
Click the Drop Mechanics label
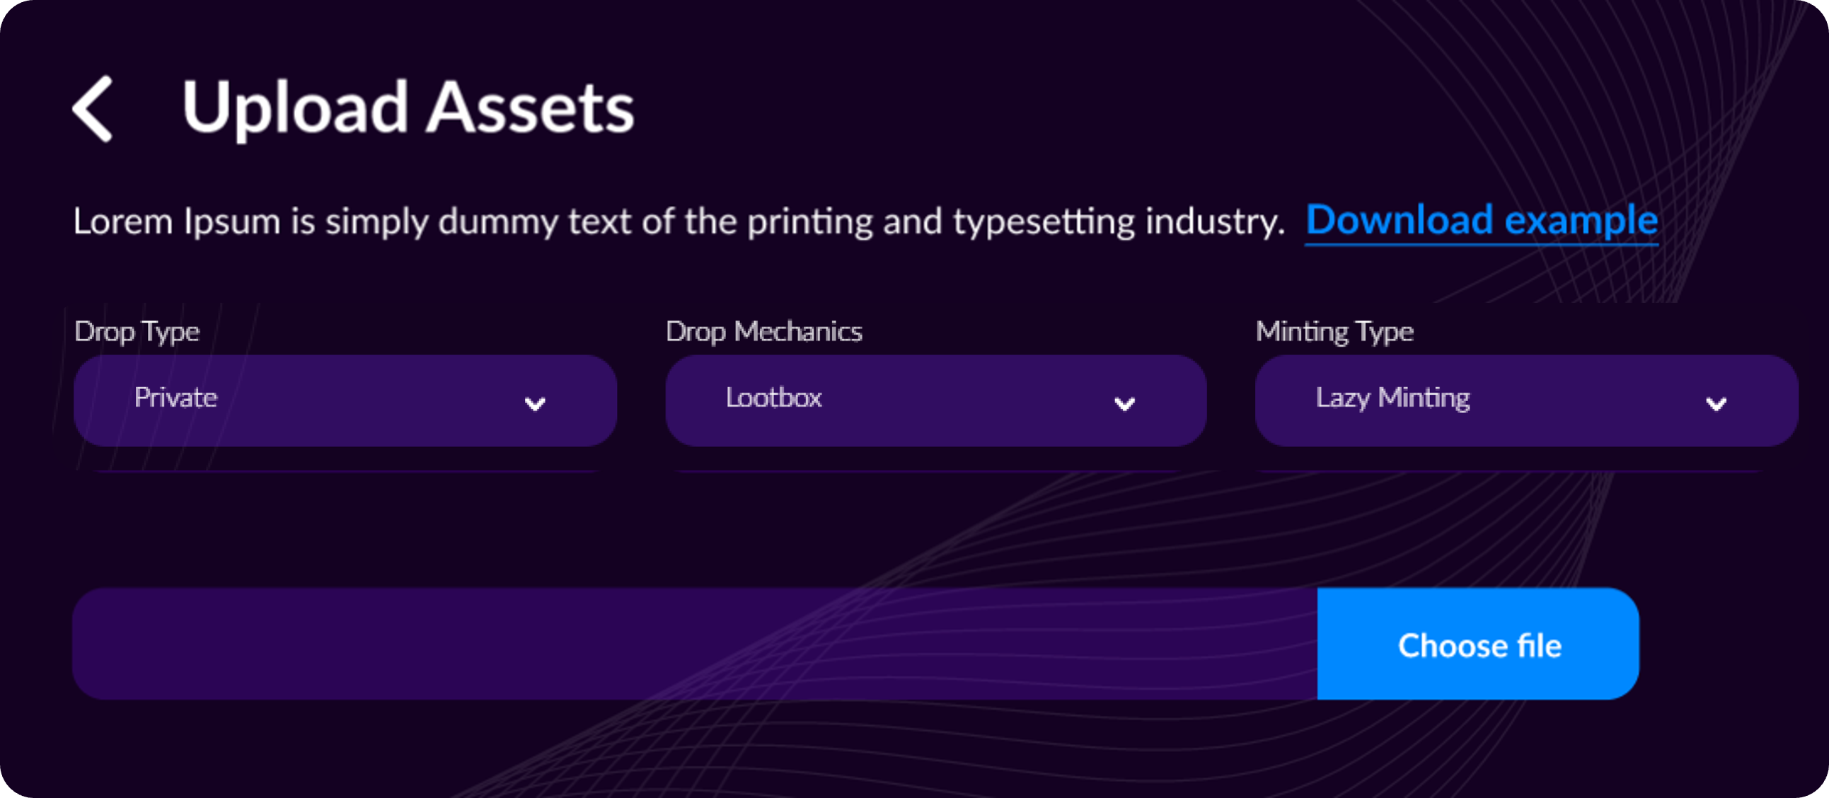coord(763,332)
